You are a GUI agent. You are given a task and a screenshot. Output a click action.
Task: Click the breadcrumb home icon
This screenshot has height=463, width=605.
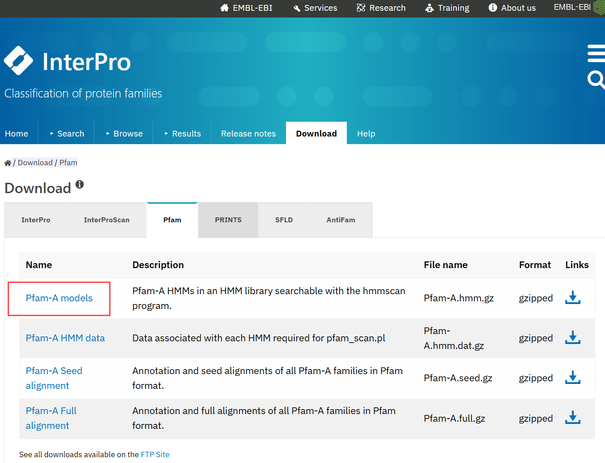tap(8, 163)
